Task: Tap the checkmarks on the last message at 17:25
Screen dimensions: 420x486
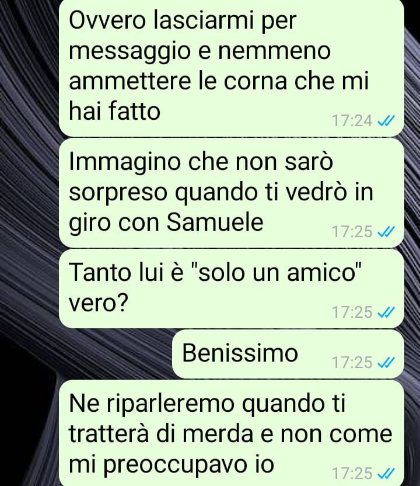Action: (386, 473)
